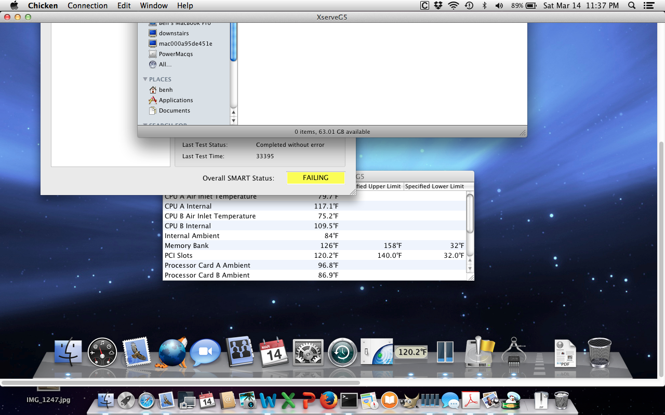
Task: Open iCal showing MAR 14 in remote dock
Action: point(273,352)
